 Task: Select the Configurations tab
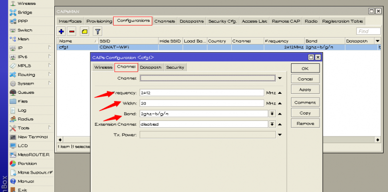tap(133, 21)
